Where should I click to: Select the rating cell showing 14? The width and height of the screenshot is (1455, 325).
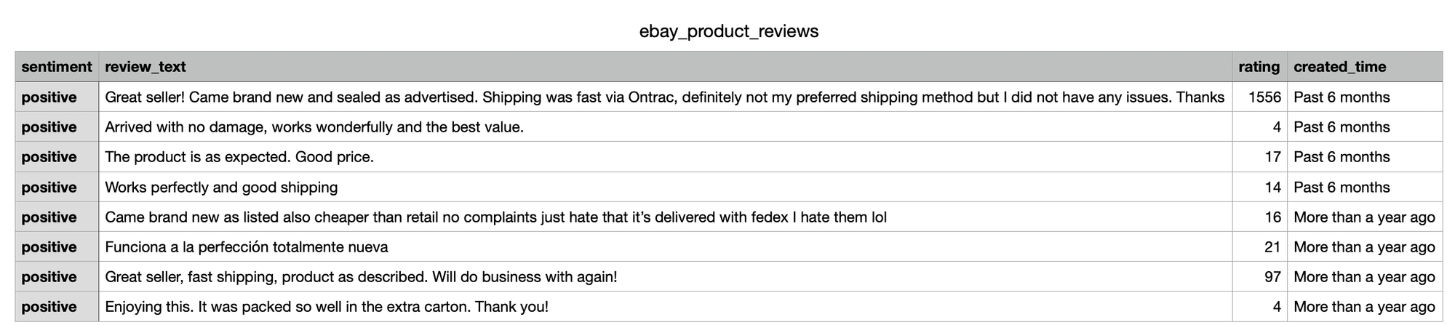tap(1272, 188)
